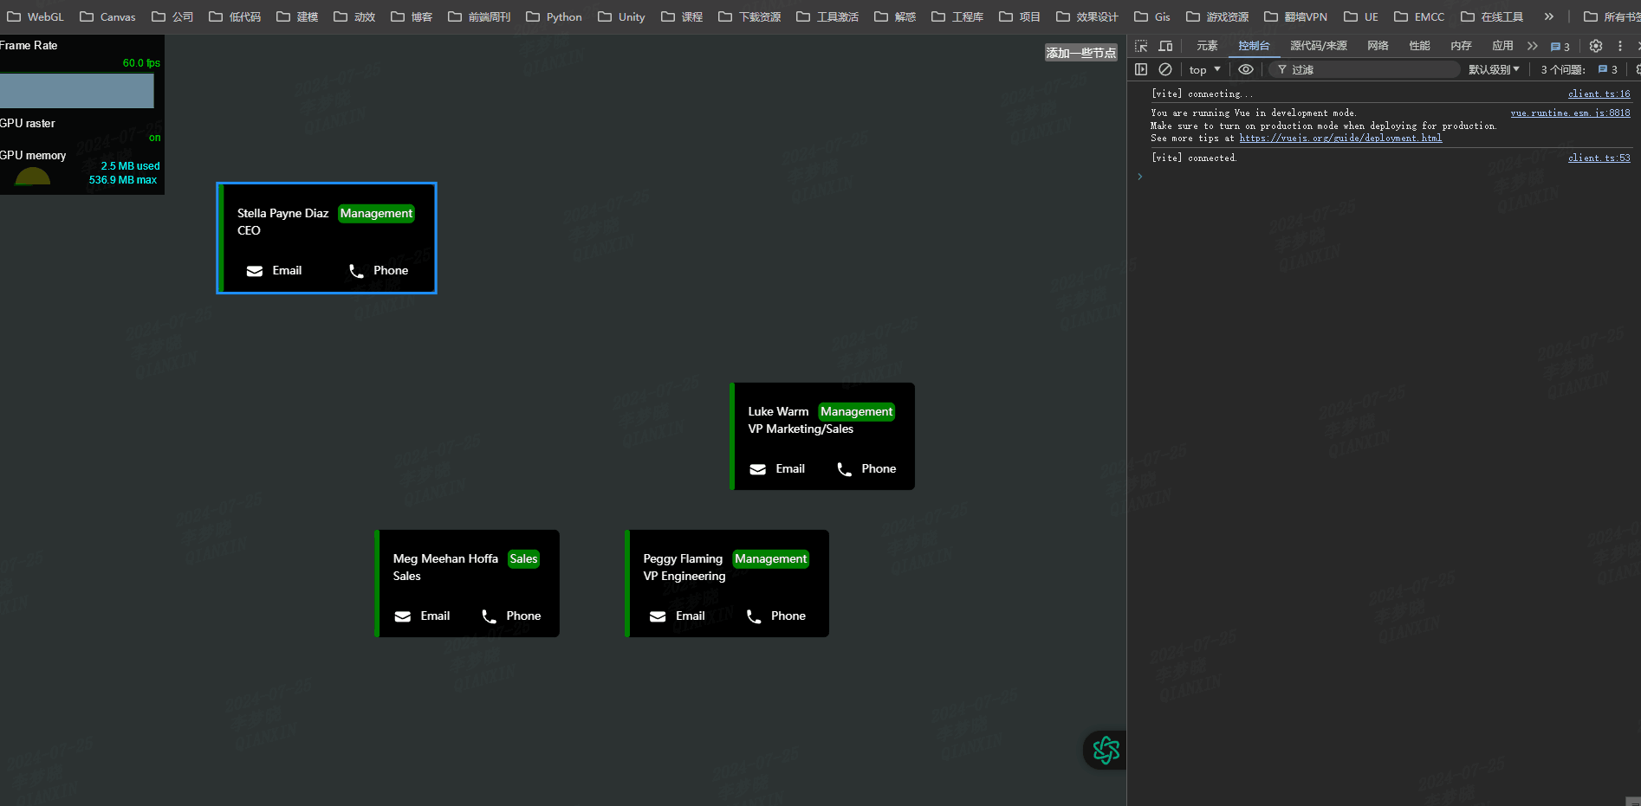
Task: Open the Gis bookmark folder
Action: pyautogui.click(x=1152, y=16)
